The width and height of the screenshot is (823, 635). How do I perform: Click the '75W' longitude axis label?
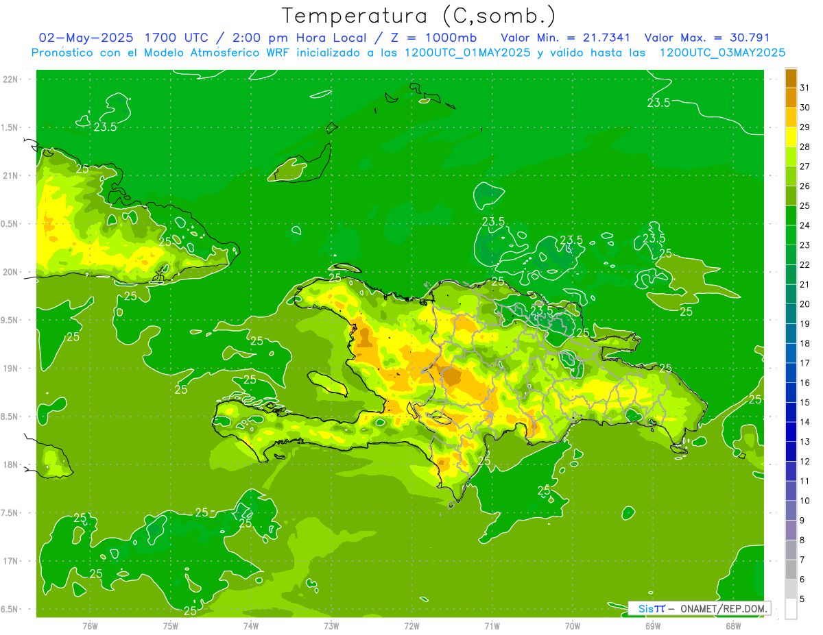tap(171, 626)
